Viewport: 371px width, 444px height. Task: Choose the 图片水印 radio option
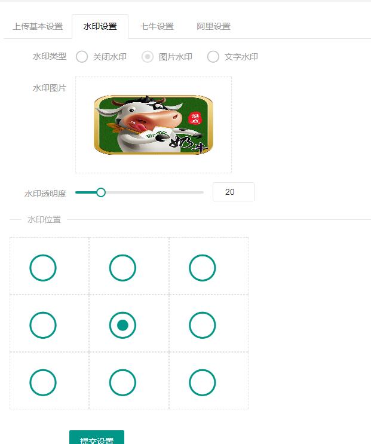click(x=148, y=57)
